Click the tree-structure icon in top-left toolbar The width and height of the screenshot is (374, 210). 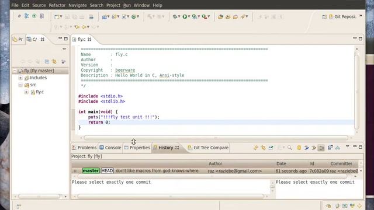(x=27, y=16)
